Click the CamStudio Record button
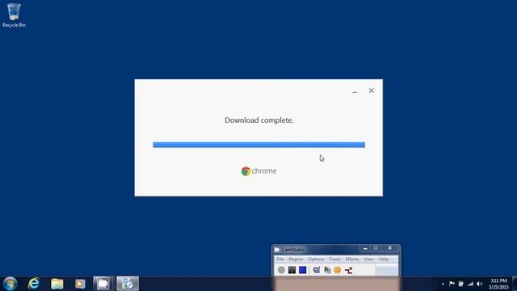Viewport: 517px width, 291px height. click(x=281, y=270)
